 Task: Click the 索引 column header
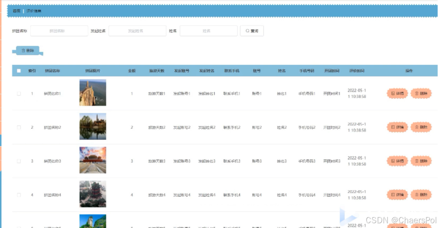coord(32,71)
